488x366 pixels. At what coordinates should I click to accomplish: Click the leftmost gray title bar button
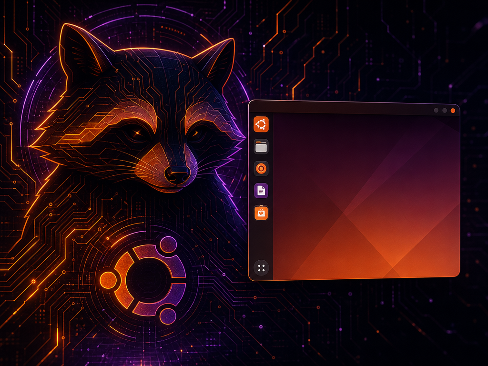pyautogui.click(x=436, y=110)
